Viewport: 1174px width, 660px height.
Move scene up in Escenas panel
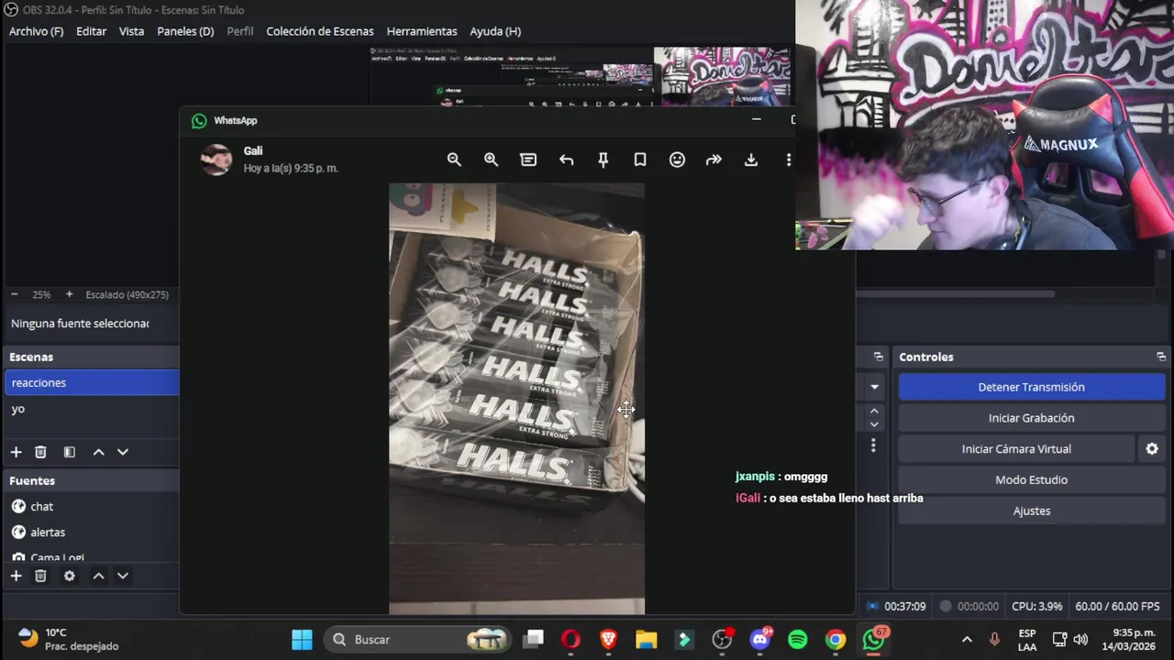[98, 452]
